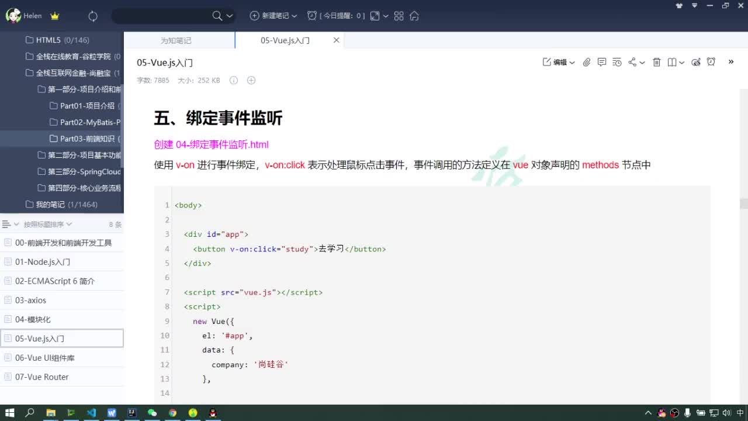Select the HTML5 folder
This screenshot has height=421, width=748.
(62, 40)
